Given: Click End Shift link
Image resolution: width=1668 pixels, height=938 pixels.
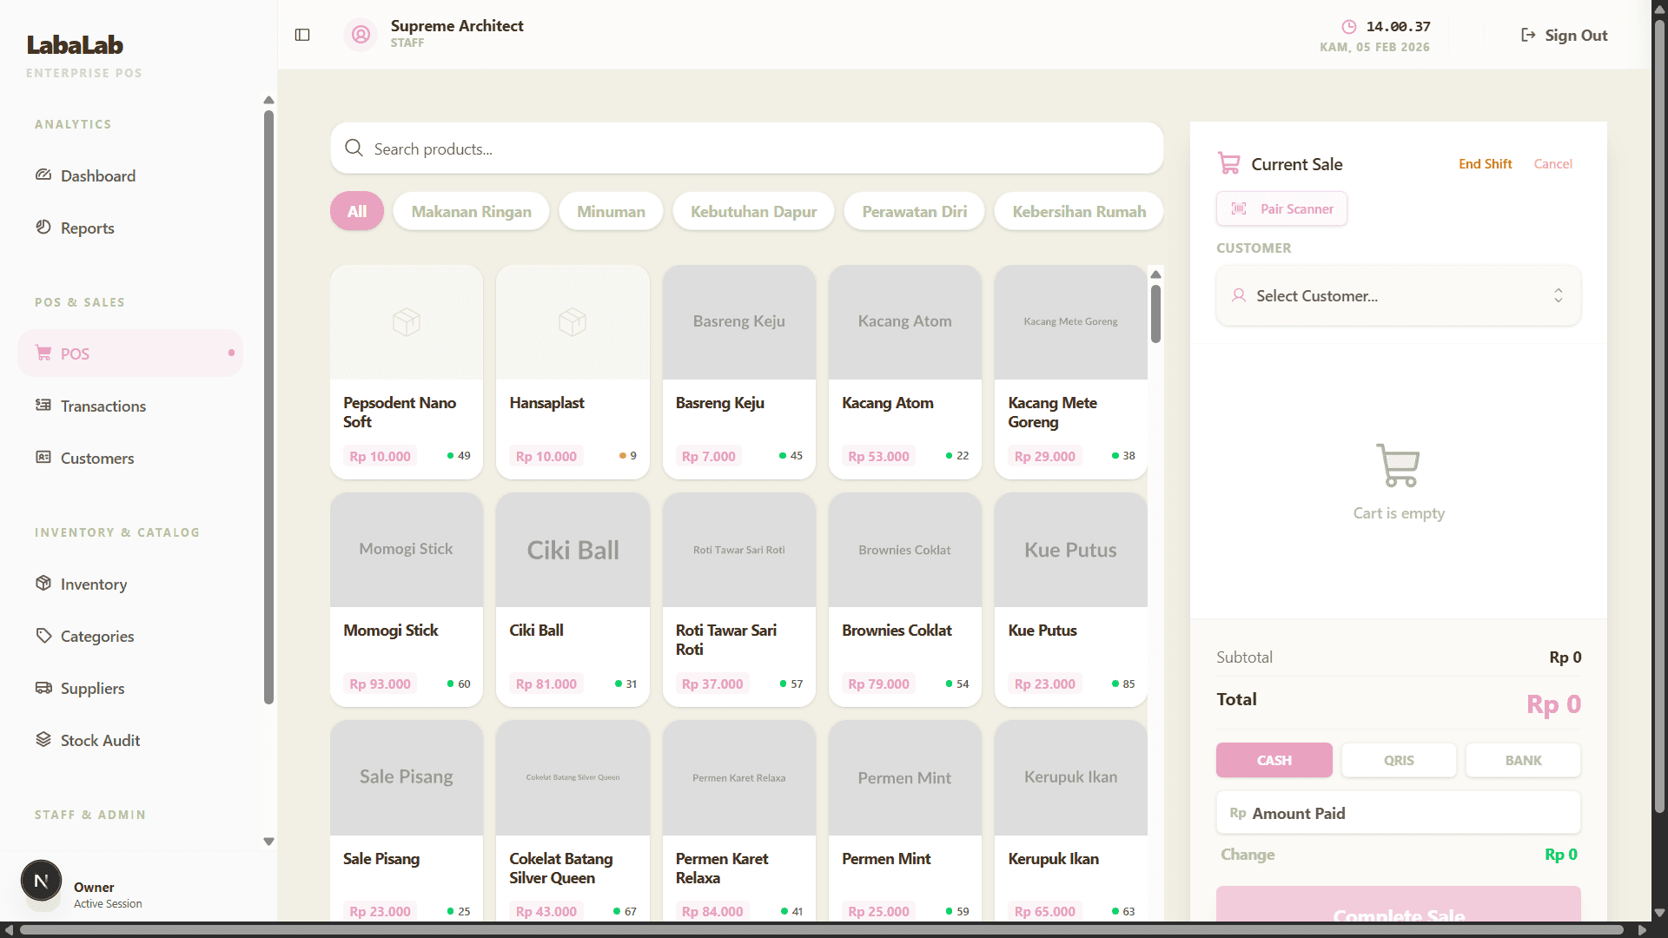Looking at the screenshot, I should [x=1485, y=163].
